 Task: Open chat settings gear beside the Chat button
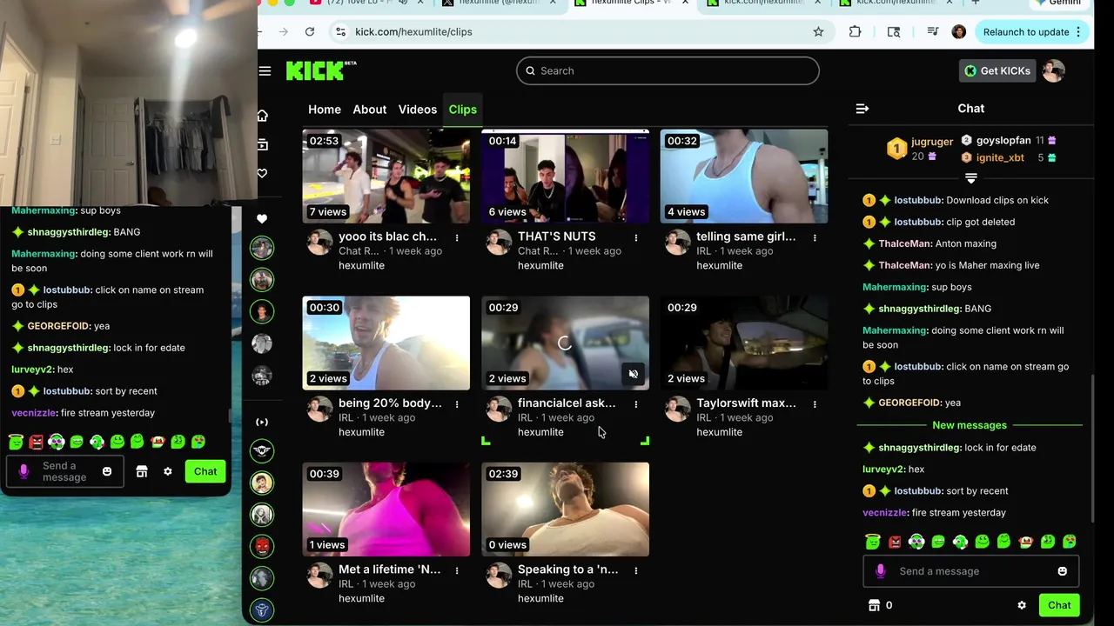click(x=1022, y=605)
